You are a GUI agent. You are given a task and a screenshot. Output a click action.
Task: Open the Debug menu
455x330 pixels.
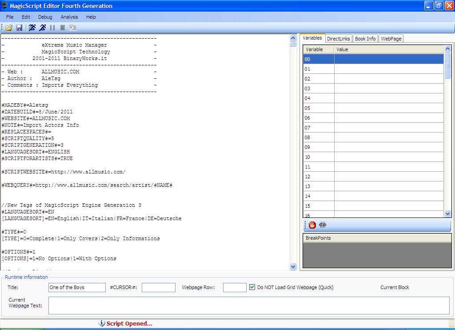pyautogui.click(x=45, y=17)
